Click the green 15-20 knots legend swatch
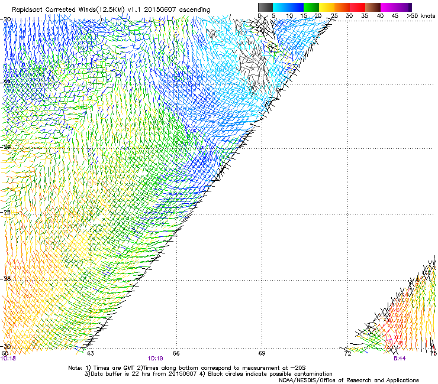The width and height of the screenshot is (438, 384). tap(311, 7)
